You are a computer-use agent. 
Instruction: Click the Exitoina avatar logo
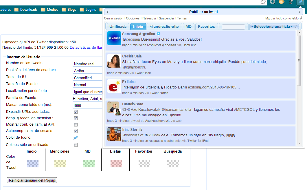point(114,86)
